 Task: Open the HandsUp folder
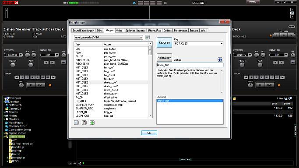(x=18, y=147)
